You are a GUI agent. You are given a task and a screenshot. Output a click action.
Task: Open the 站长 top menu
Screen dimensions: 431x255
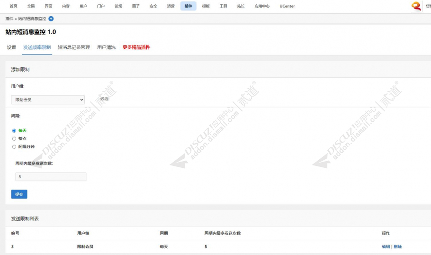(x=241, y=6)
